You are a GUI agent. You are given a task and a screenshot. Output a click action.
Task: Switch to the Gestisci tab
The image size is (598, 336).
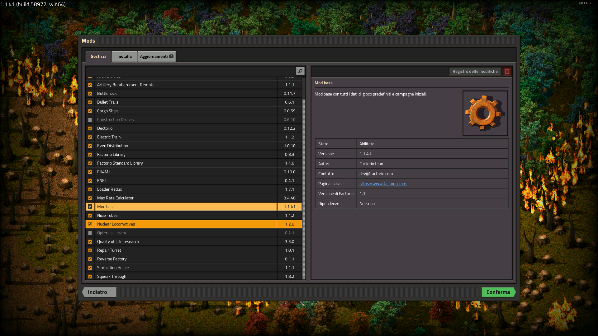(98, 56)
